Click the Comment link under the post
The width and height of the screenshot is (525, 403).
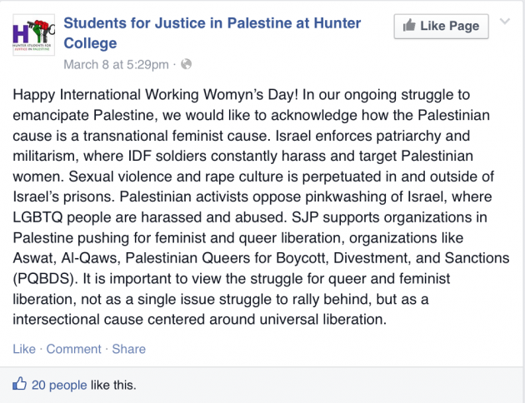click(x=73, y=349)
